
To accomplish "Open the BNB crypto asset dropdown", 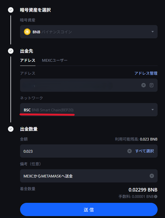I will point(89,32).
